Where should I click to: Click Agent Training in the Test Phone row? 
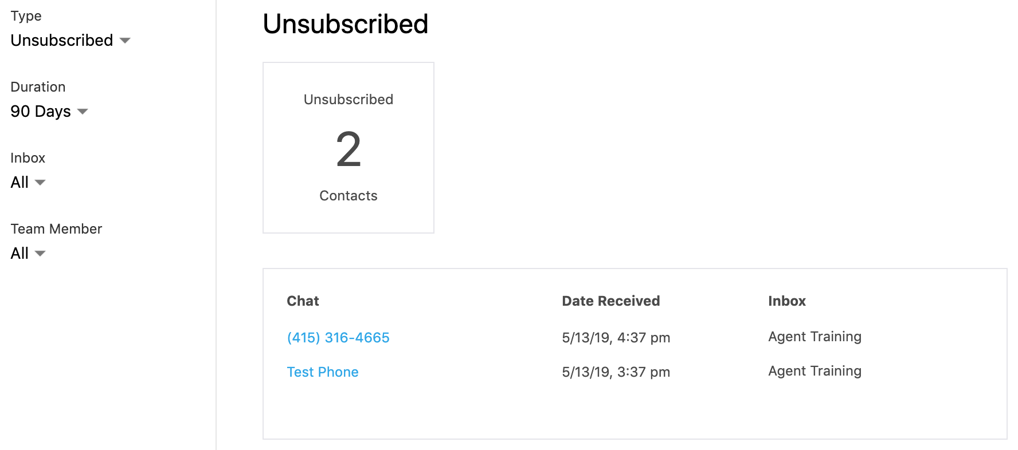click(815, 371)
